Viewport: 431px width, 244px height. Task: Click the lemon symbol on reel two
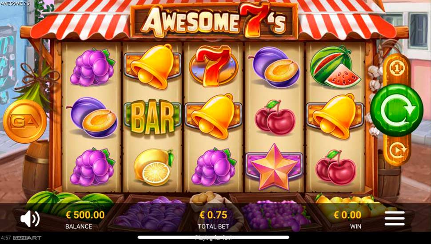click(x=154, y=167)
